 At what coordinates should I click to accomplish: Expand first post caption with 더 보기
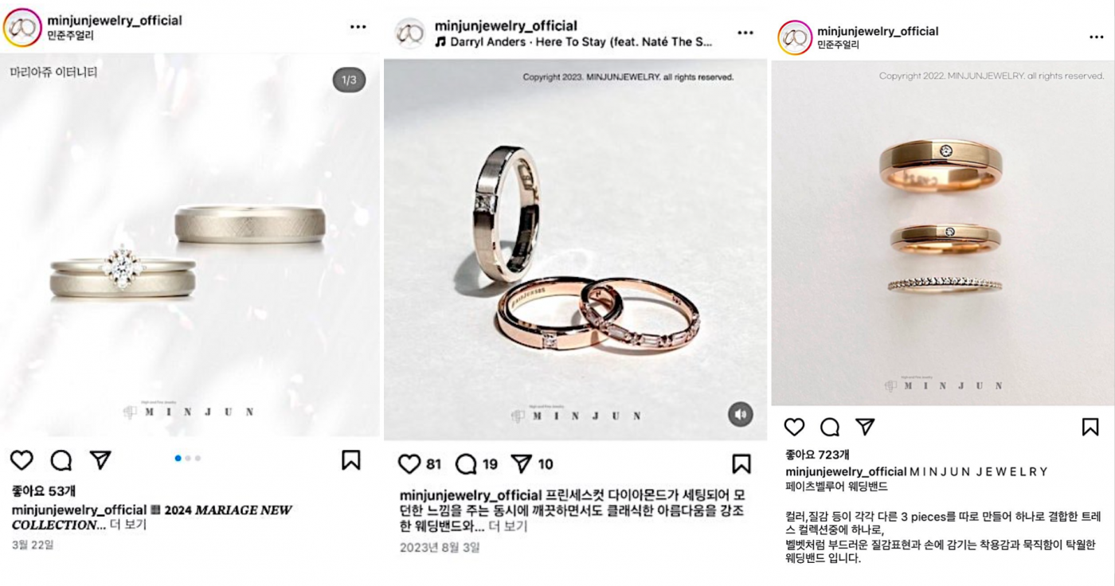(128, 525)
